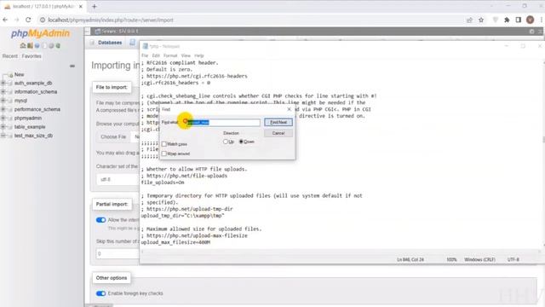Close the localhost phpMyAdmin tab
The image size is (545, 307).
[81, 6]
